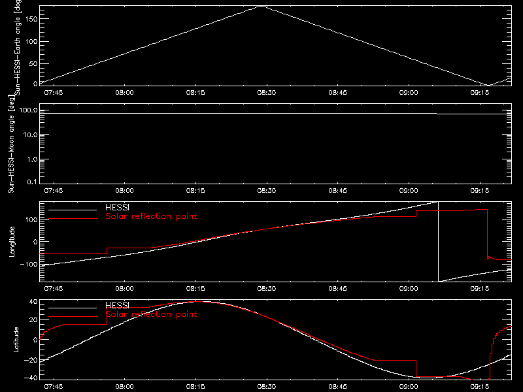Click the Latitude axis title
This screenshot has width=523, height=392.
[x=16, y=340]
